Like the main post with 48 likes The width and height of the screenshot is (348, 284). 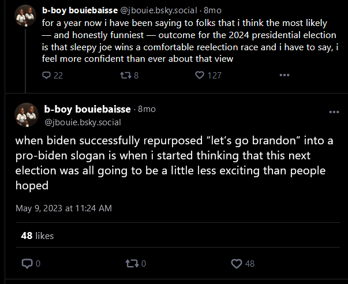pos(235,264)
